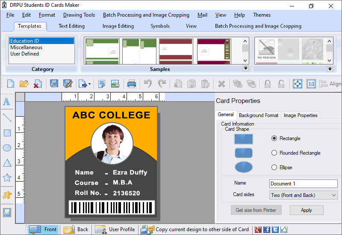Select the Triangle drawing tool
Viewport: 342px width, 235px height.
pos(7,163)
